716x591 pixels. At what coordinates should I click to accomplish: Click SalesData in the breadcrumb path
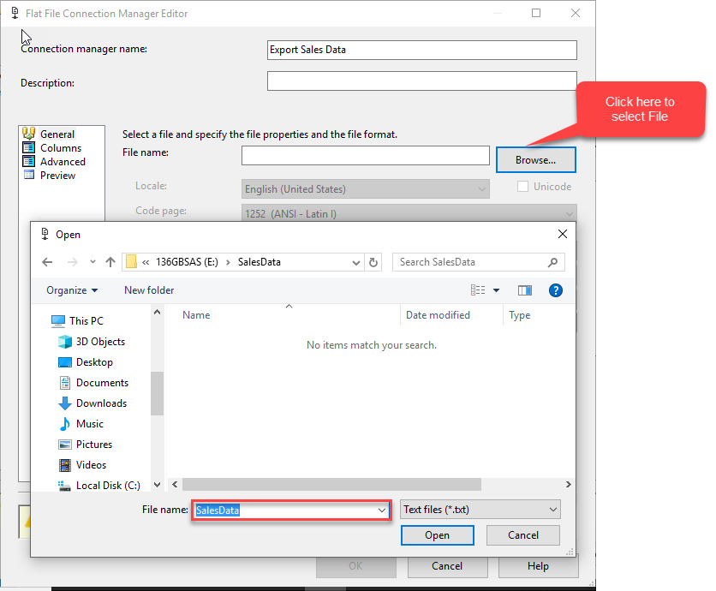tap(259, 262)
